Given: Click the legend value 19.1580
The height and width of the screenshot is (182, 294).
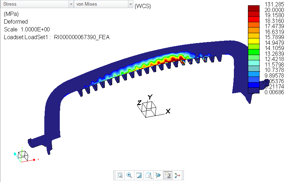Looking at the screenshot, I should pos(274,15).
